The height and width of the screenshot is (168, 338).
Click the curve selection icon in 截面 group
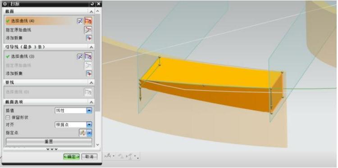88,21
